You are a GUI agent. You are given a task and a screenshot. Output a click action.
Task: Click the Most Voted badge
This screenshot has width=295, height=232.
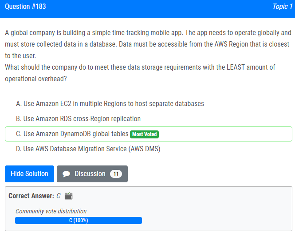pos(144,134)
